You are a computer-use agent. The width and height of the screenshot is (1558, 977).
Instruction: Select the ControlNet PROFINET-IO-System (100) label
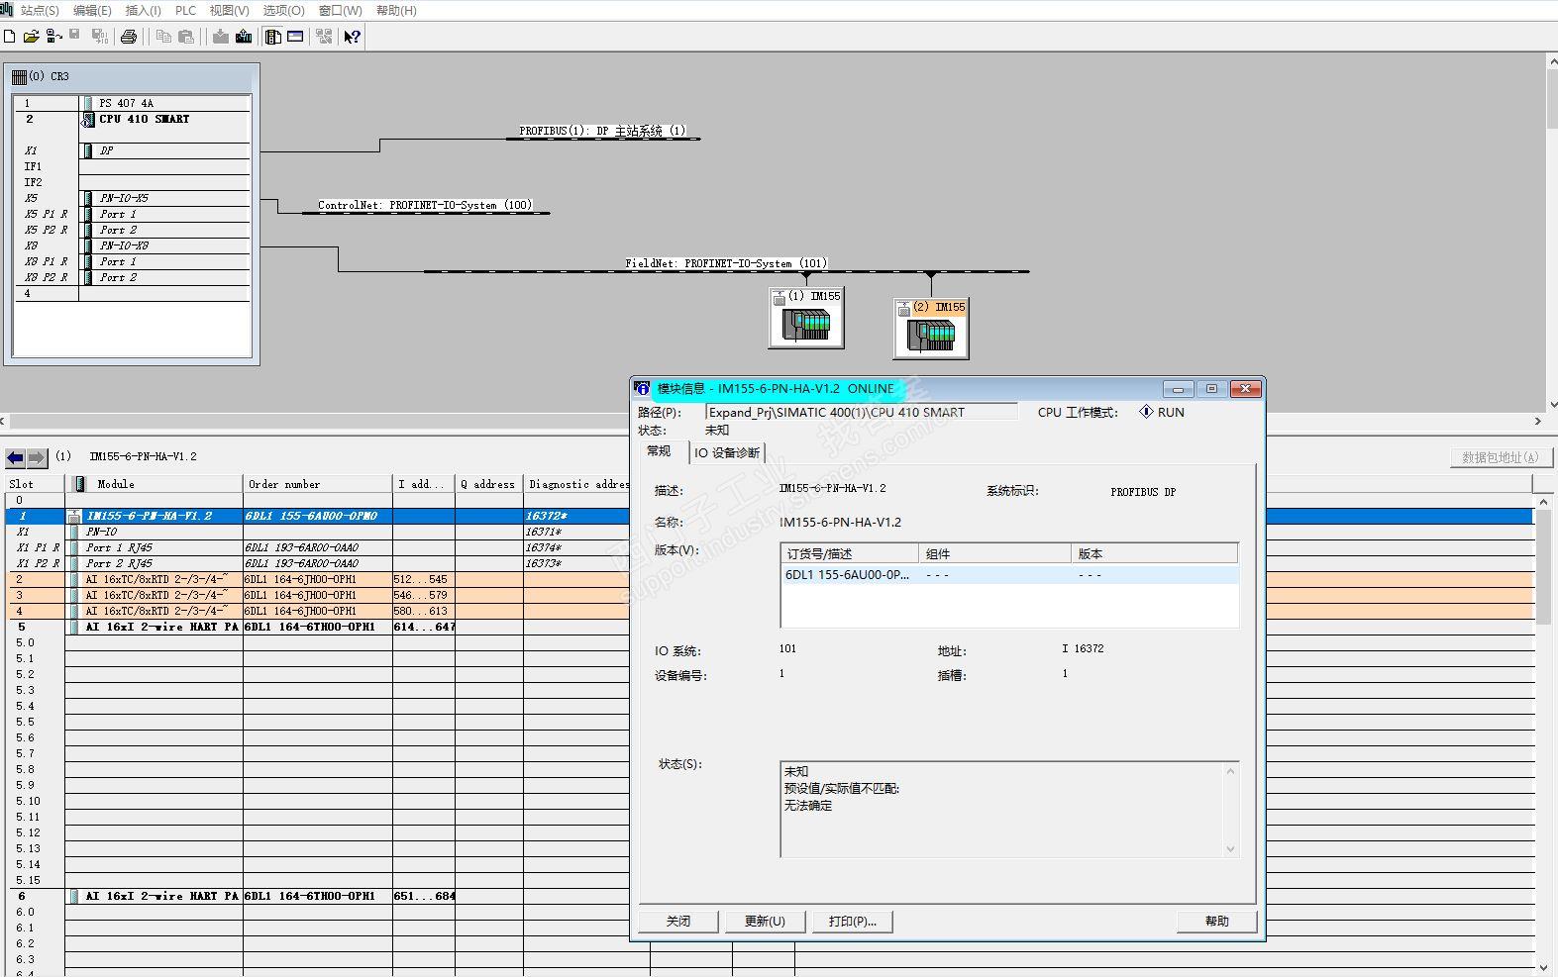[425, 206]
